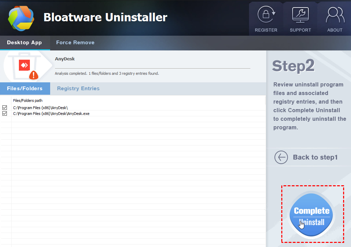
Task: Click the Files/Folders path column header
Action: click(x=28, y=101)
